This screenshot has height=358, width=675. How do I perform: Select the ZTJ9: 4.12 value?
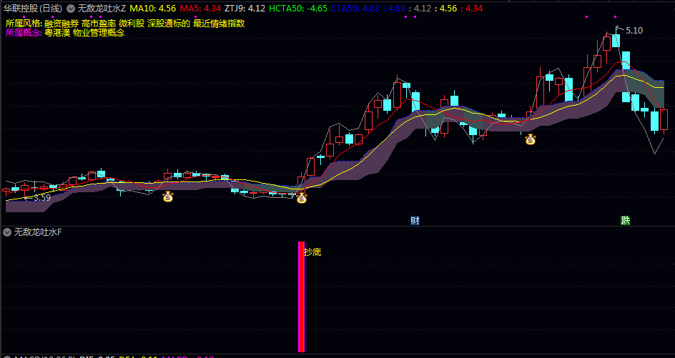[x=245, y=8]
